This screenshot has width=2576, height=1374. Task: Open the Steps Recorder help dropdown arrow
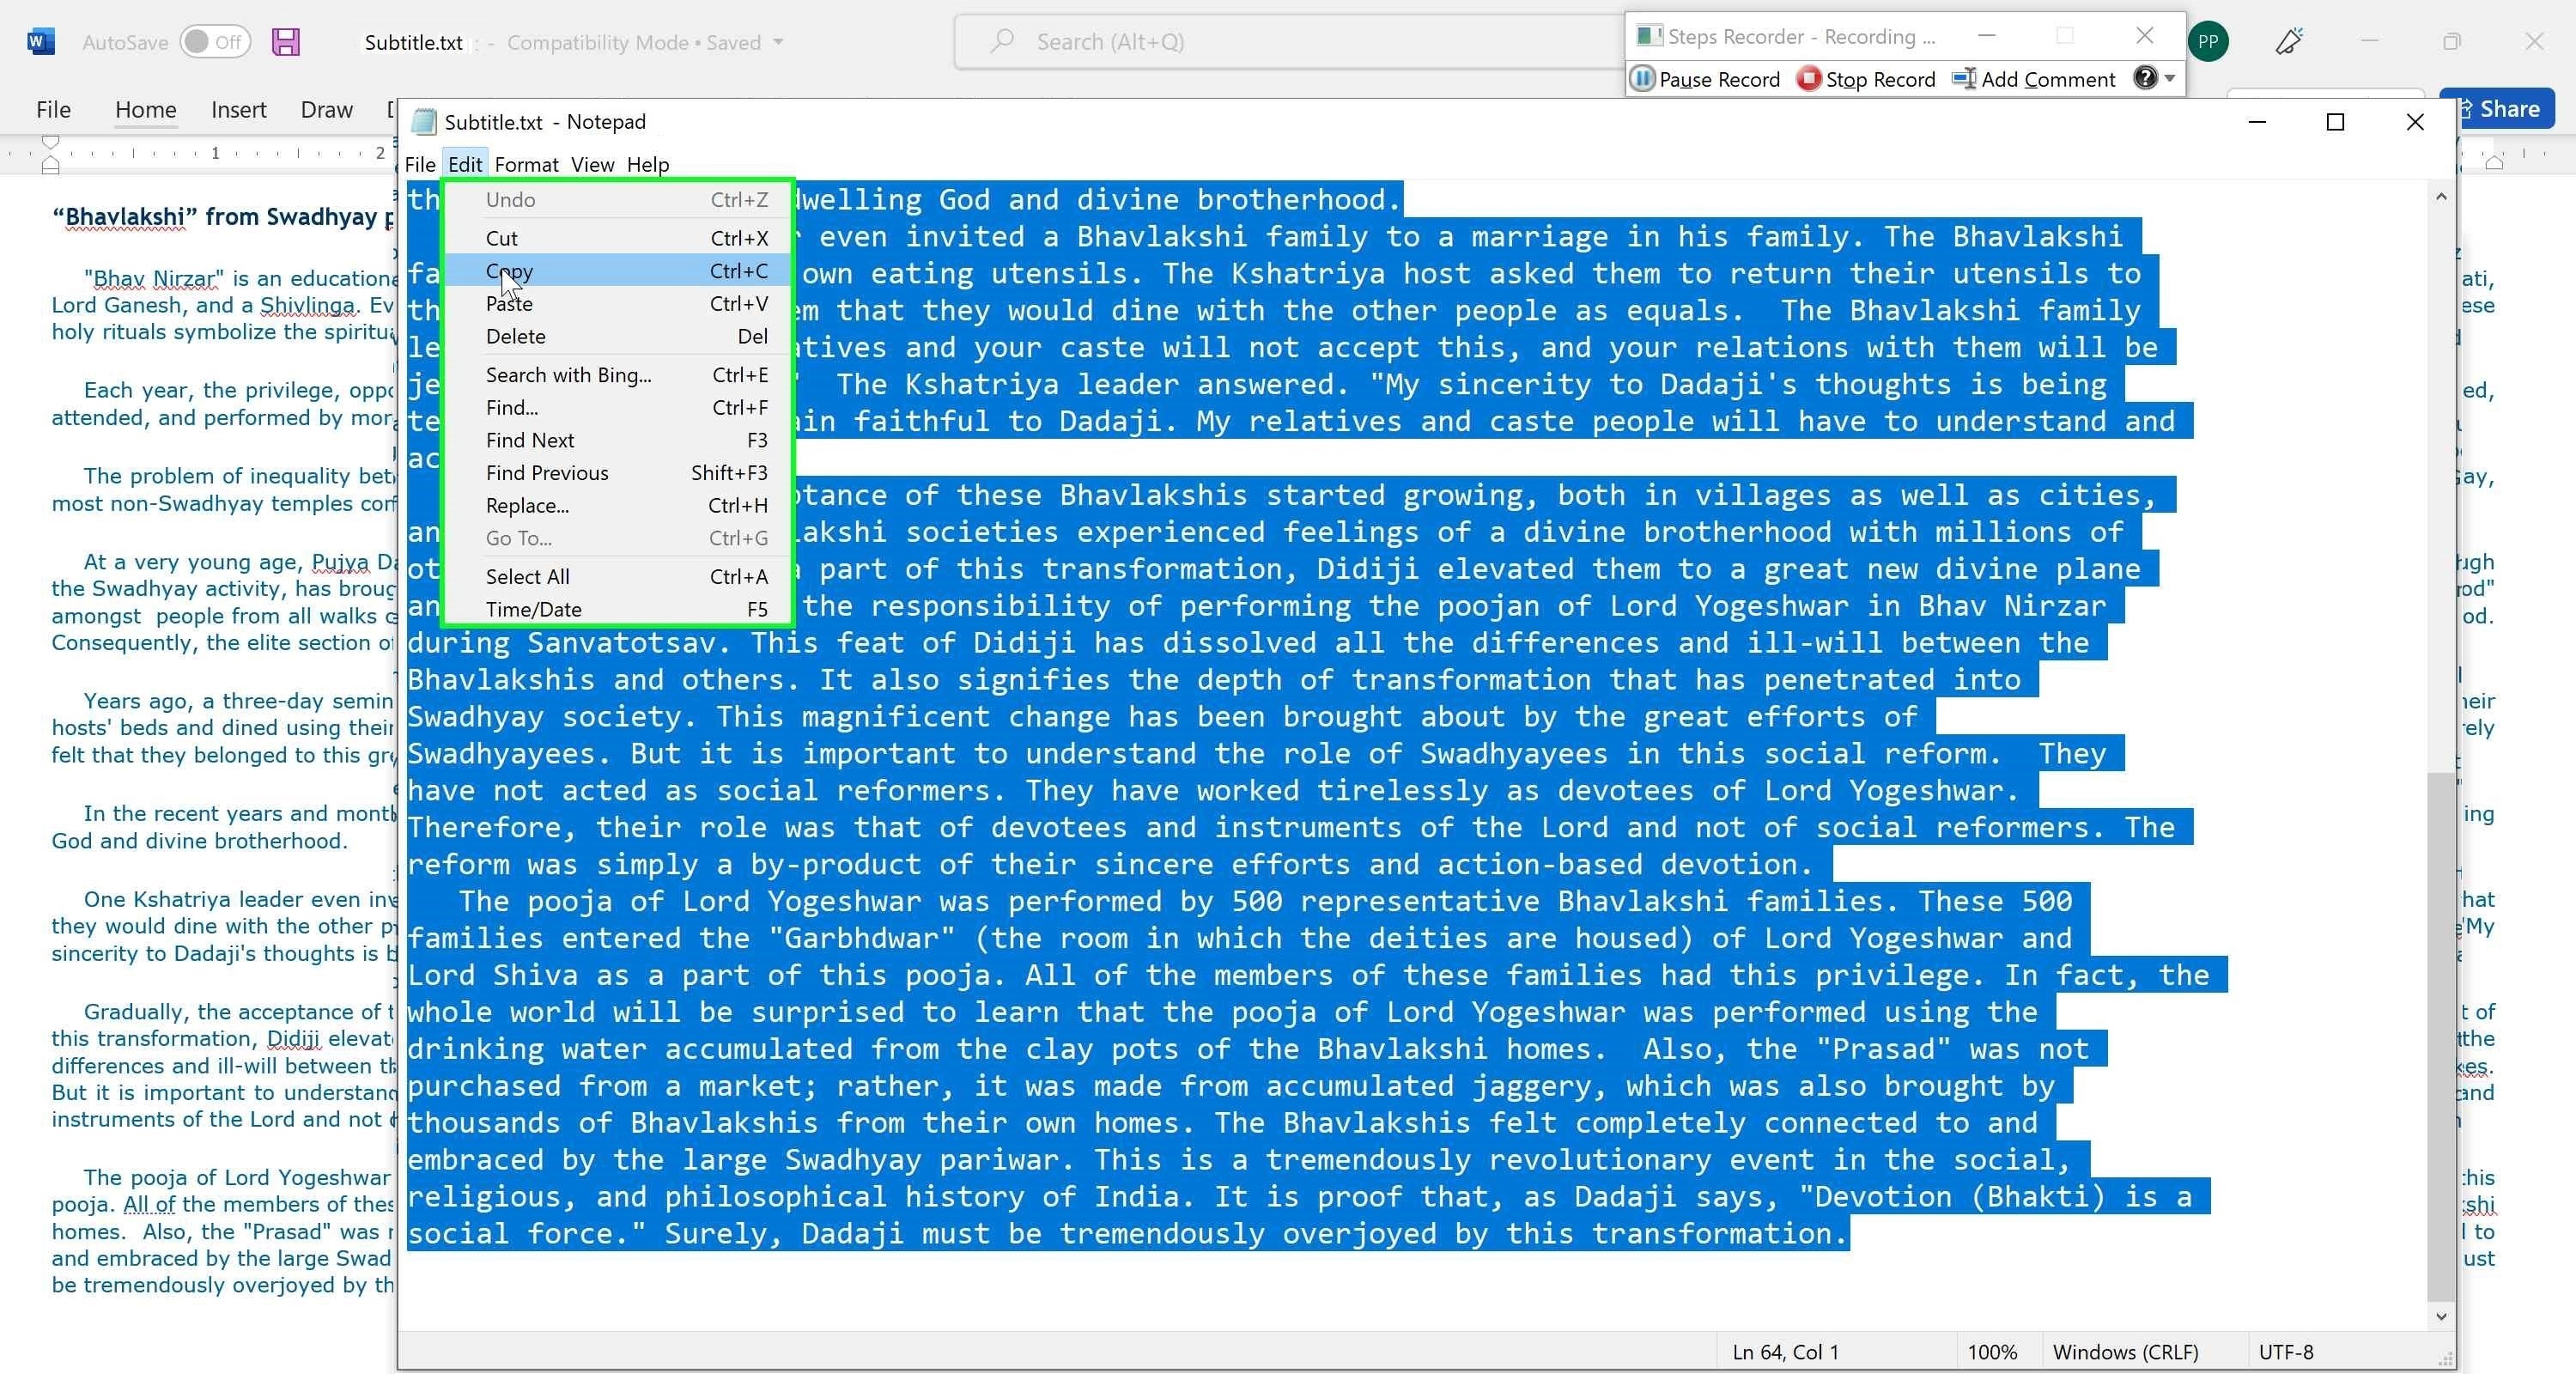pyautogui.click(x=2170, y=78)
